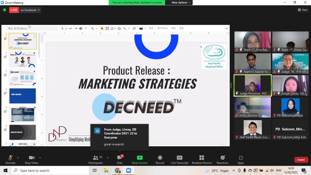This screenshot has width=311, height=175.
Task: Open the 배경 (background) menu item
Action: [x=151, y=28]
